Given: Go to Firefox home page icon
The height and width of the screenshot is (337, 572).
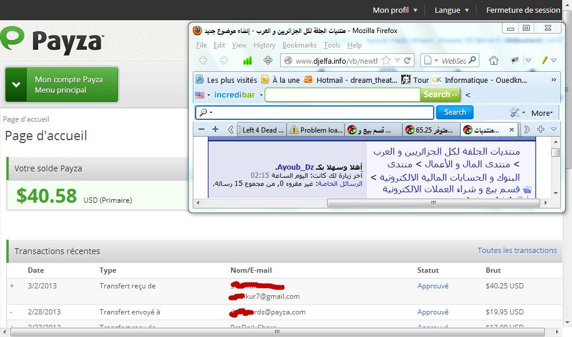Looking at the screenshot, I should (x=494, y=61).
